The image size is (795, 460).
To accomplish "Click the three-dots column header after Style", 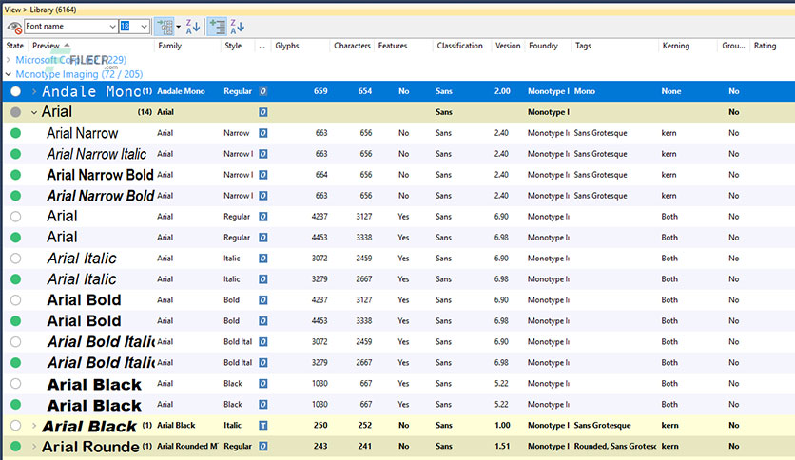I will click(262, 47).
